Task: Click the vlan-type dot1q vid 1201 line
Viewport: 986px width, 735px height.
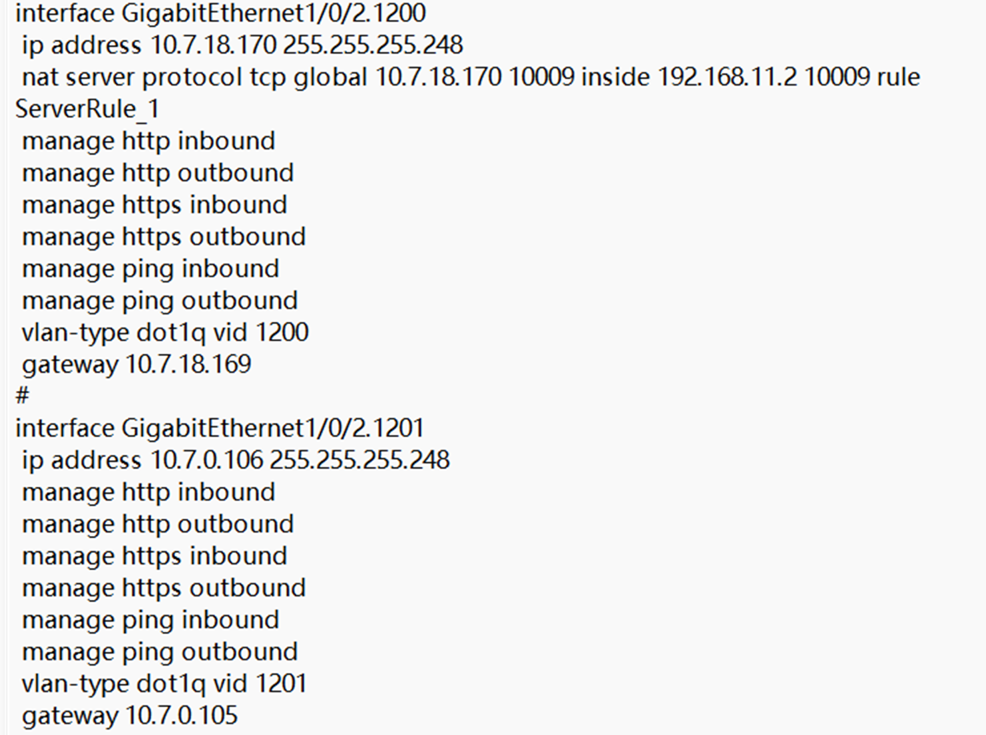Action: click(x=164, y=684)
